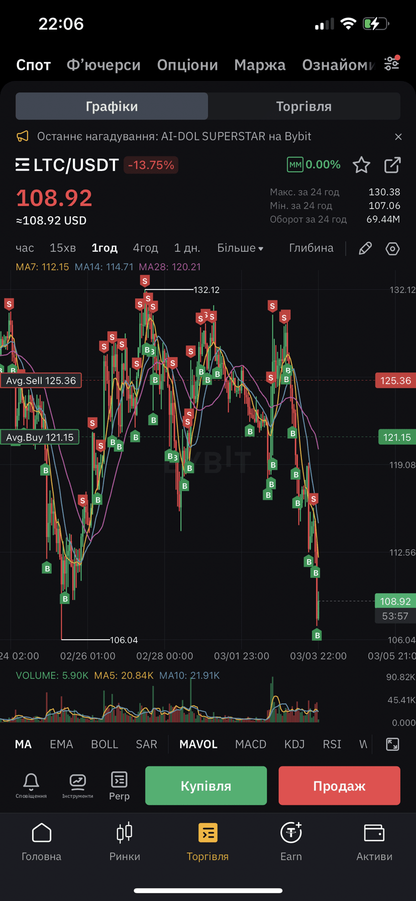The image size is (416, 901).
Task: Open the Earn tab
Action: (291, 842)
